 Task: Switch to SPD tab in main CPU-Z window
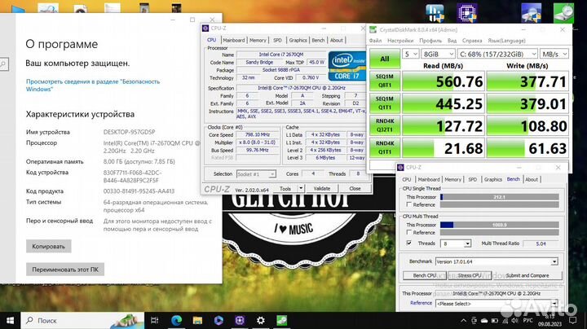[277, 40]
